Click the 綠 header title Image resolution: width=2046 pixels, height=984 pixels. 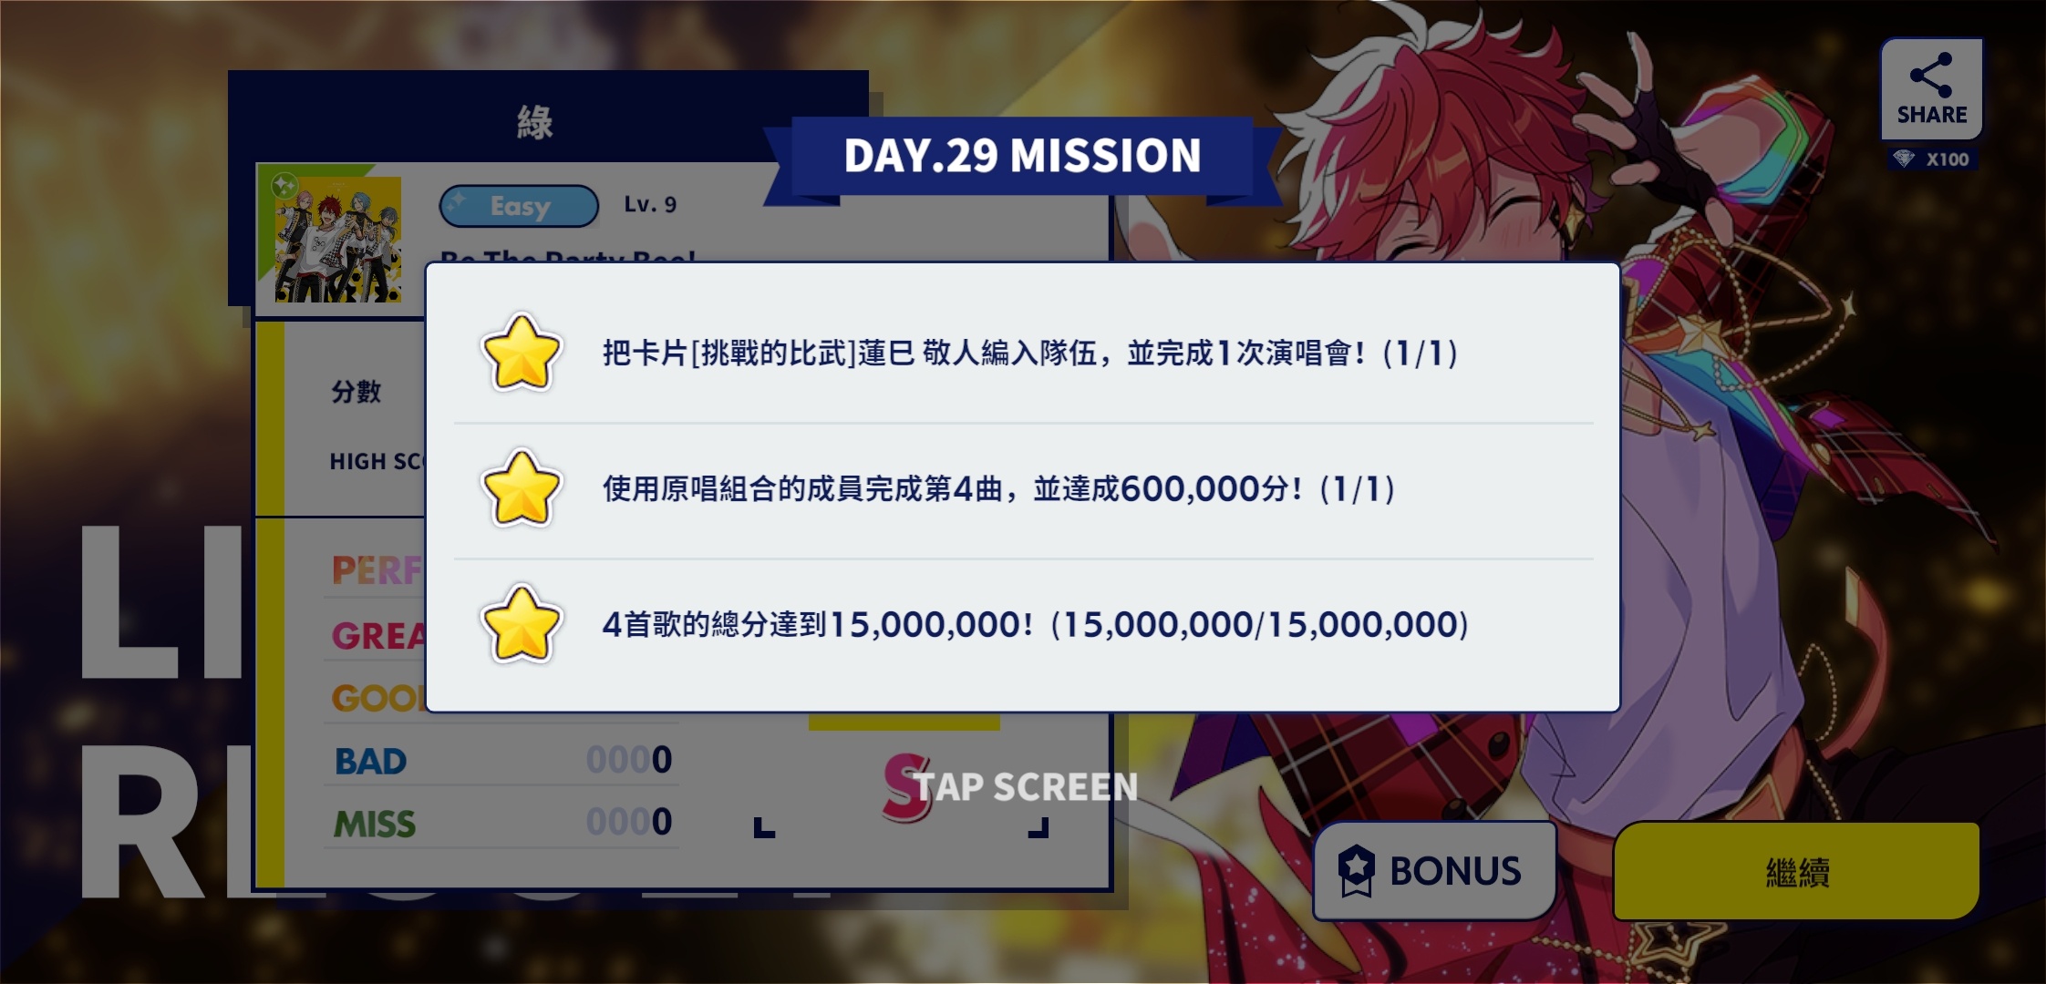click(x=534, y=121)
